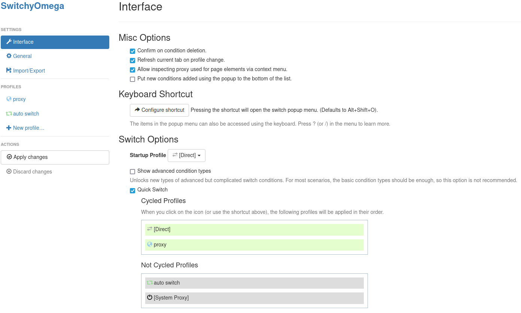Select auto switch in Not Cycled Profiles
521x313 pixels.
pyautogui.click(x=254, y=283)
